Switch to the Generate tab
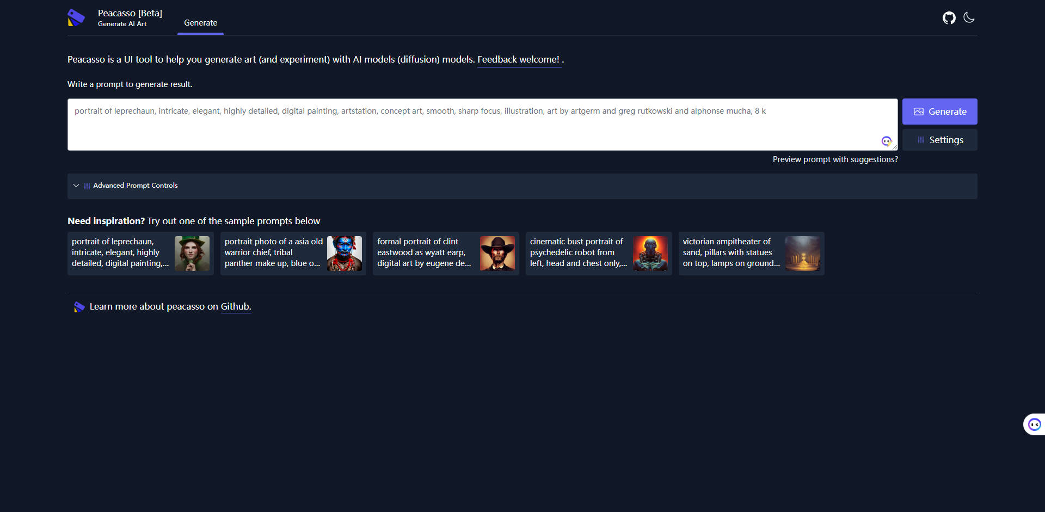The image size is (1045, 512). click(200, 23)
